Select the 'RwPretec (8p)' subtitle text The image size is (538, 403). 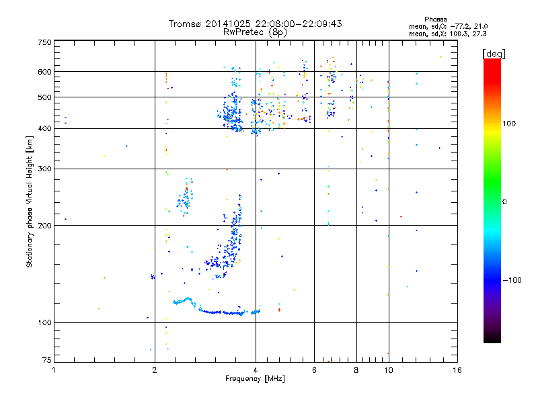click(x=255, y=32)
